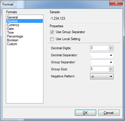Pick Percentage format from list
The height and width of the screenshot is (121, 125).
pos(15,36)
